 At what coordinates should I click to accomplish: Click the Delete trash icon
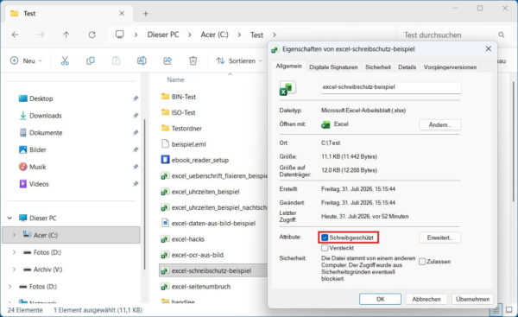[x=193, y=60]
